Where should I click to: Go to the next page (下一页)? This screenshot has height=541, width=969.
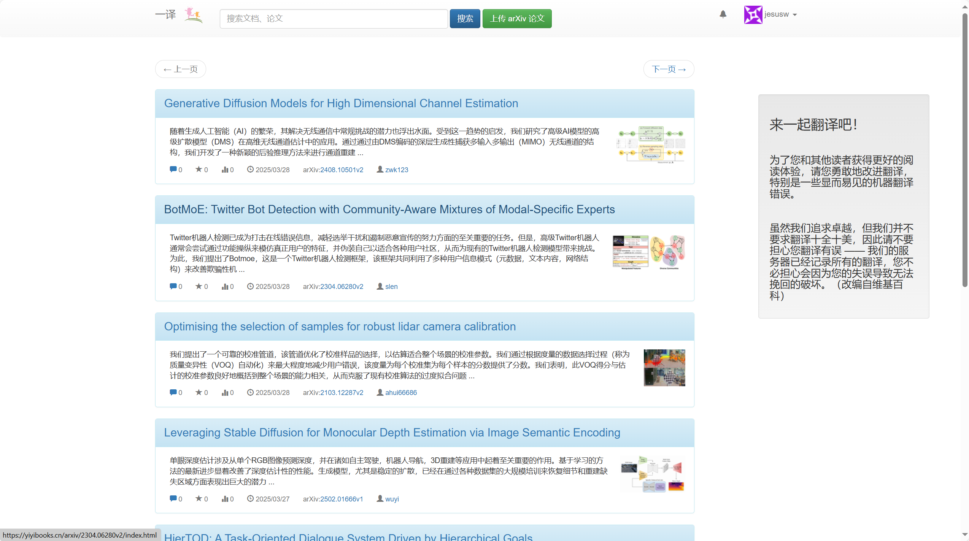pos(669,69)
